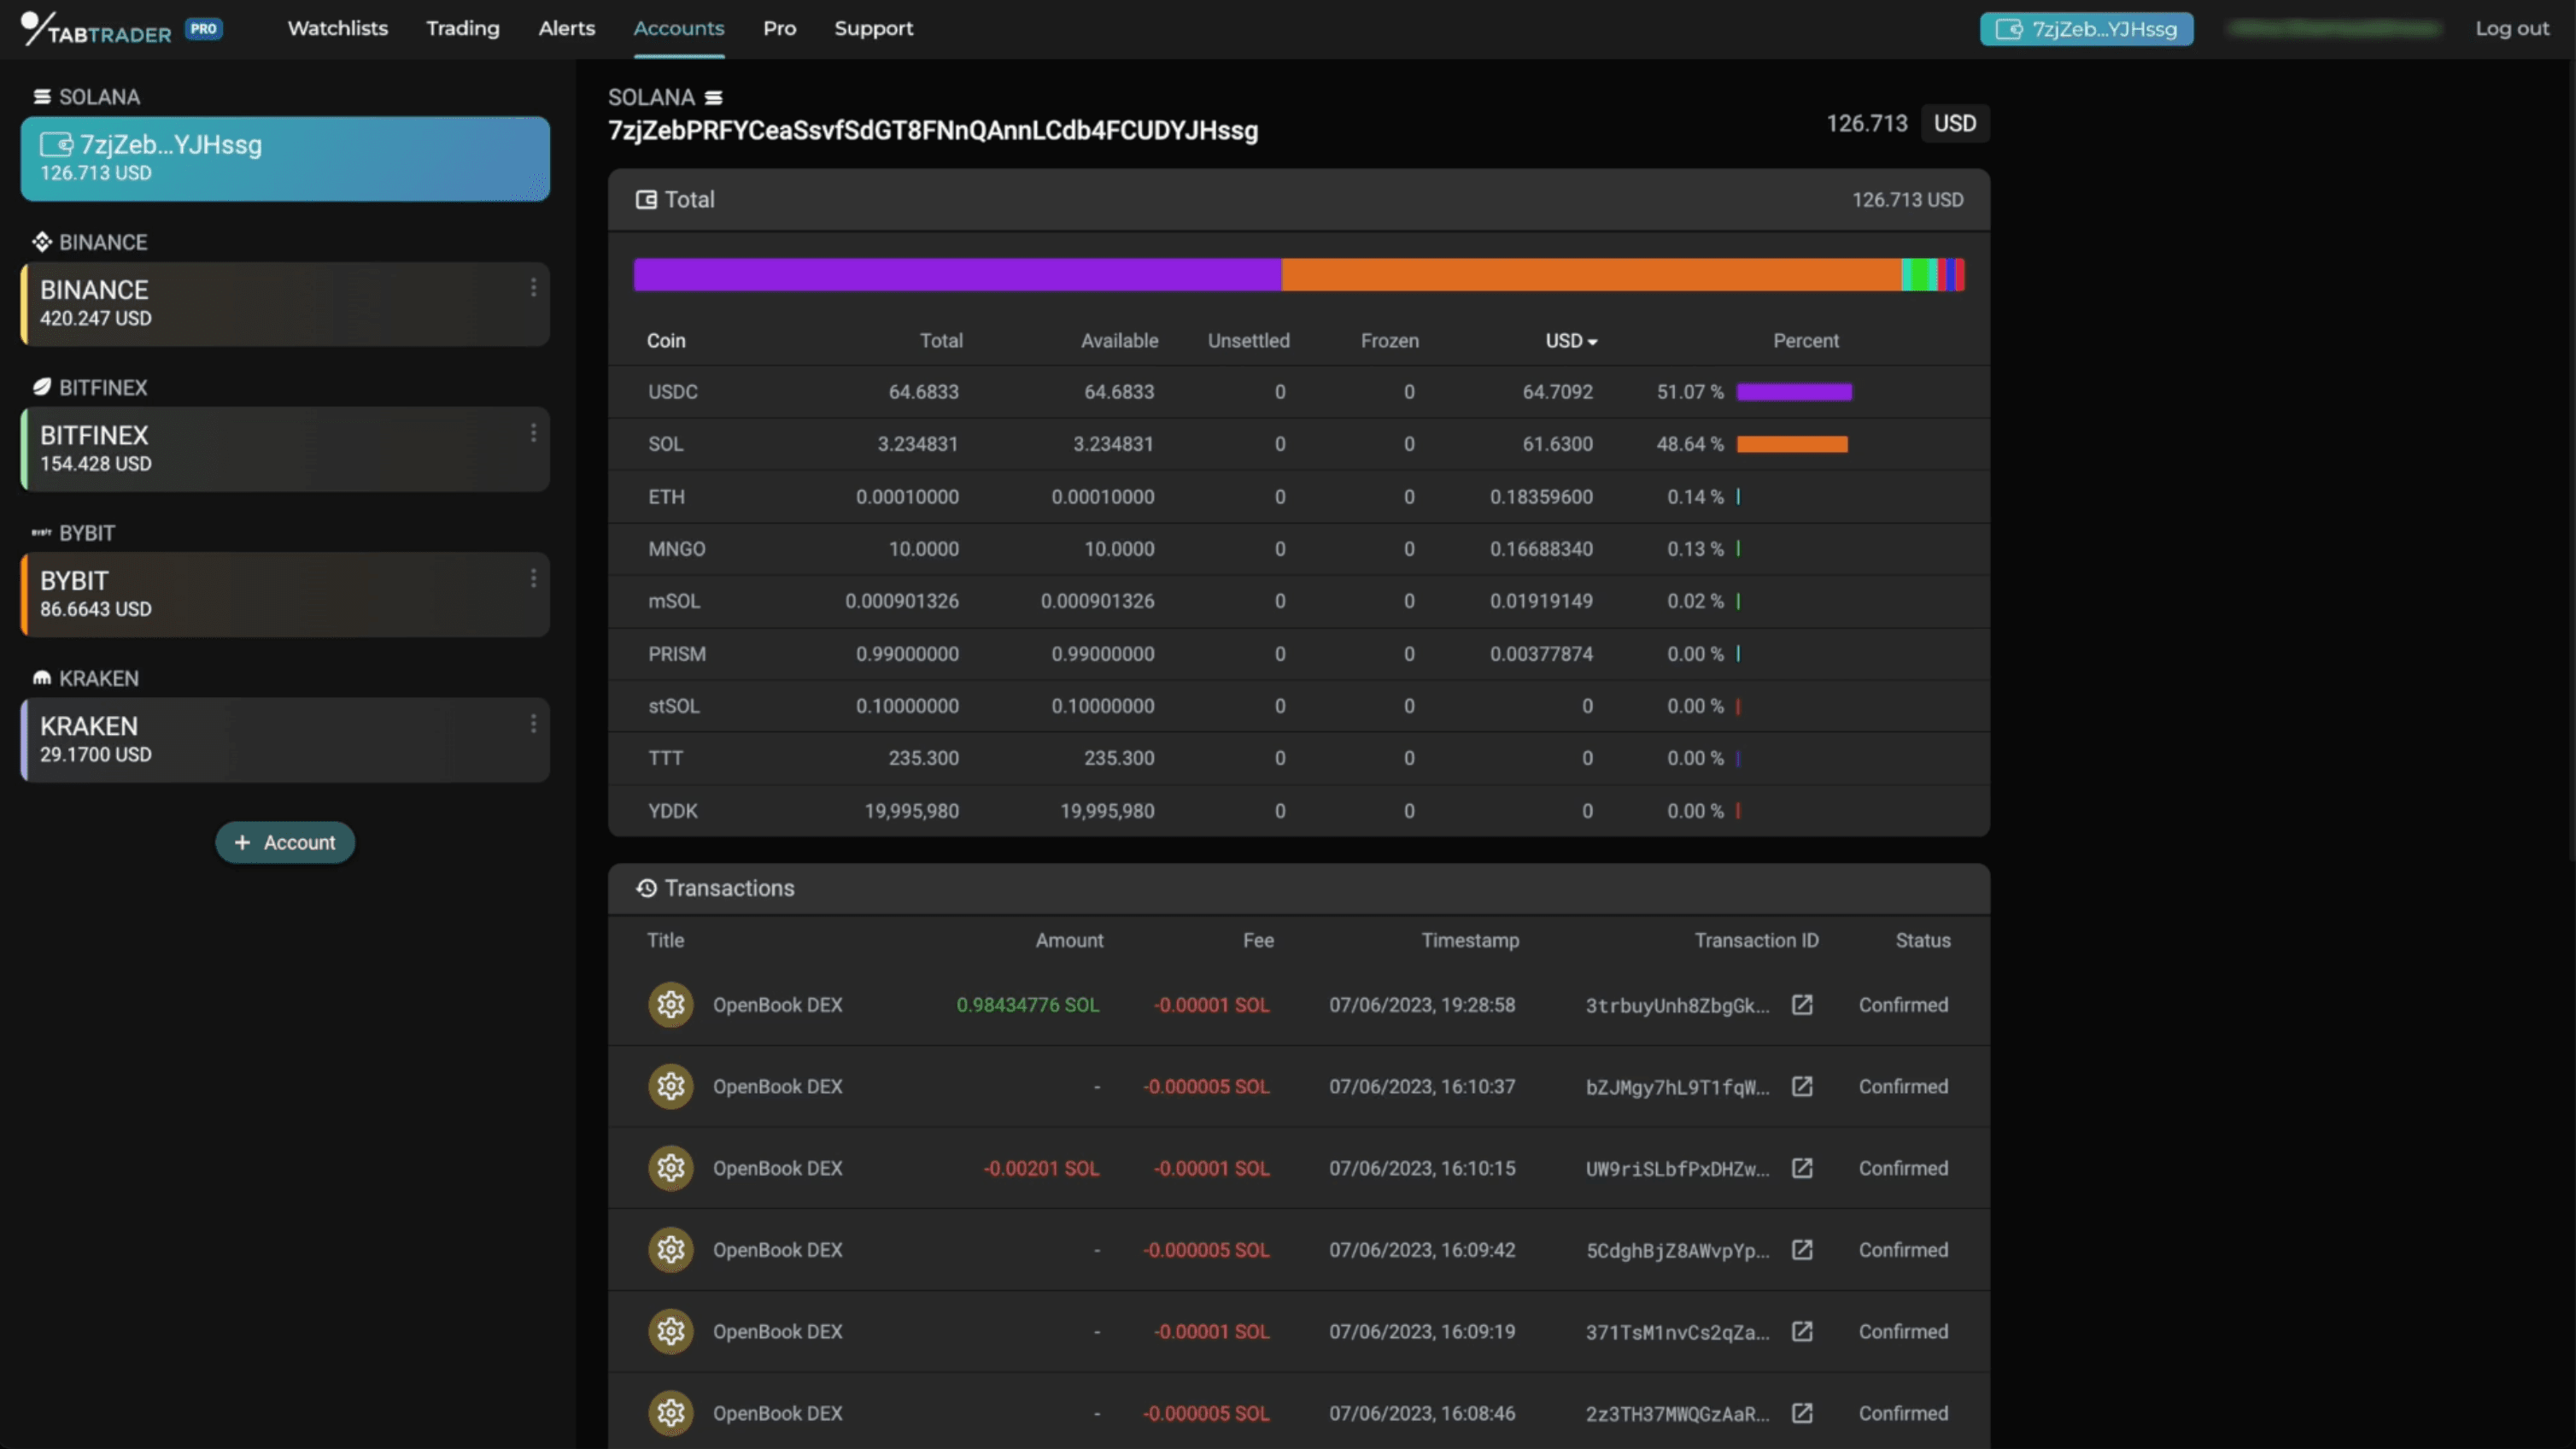Click the Alerts navigation menu item

566,28
